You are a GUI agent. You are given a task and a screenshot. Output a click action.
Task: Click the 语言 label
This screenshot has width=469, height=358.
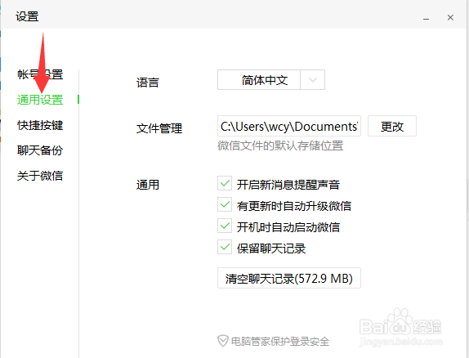pos(147,83)
